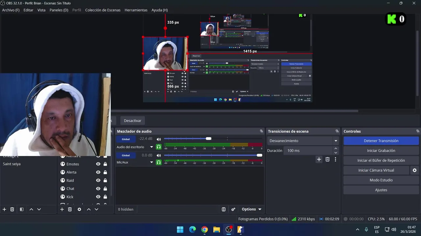
Task: Decrease the Duración value
Action: point(336,153)
